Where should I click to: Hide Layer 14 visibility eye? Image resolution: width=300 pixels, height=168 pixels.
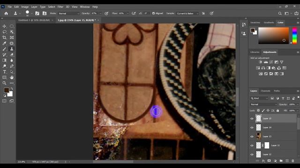(x=252, y=127)
